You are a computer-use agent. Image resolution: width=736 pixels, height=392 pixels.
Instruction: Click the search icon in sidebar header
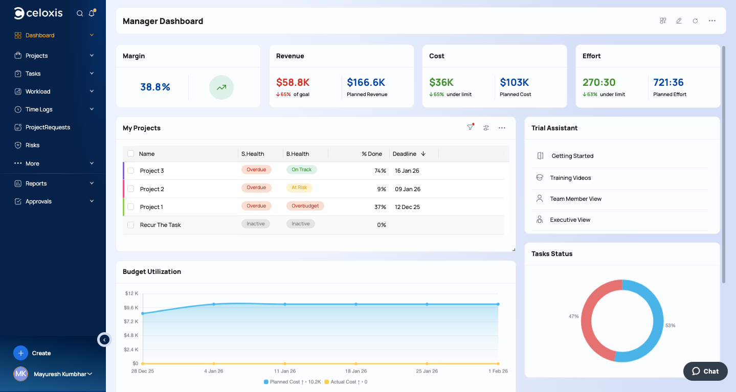pos(80,14)
